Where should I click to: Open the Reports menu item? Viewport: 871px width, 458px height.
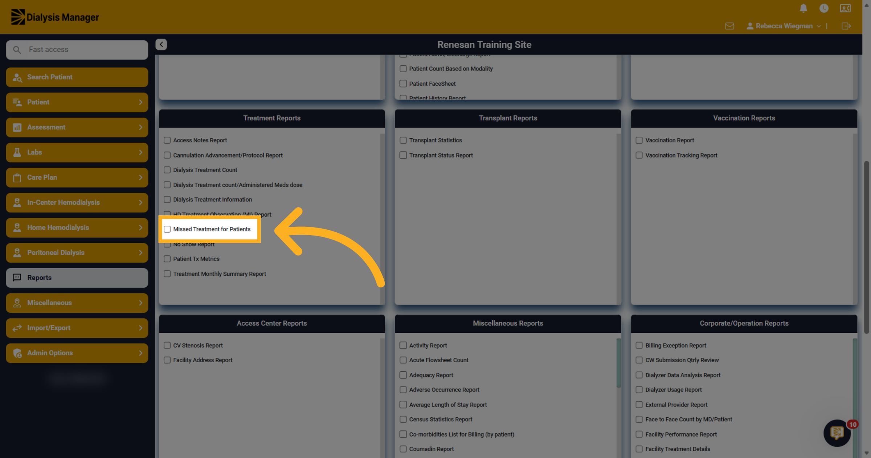click(77, 278)
